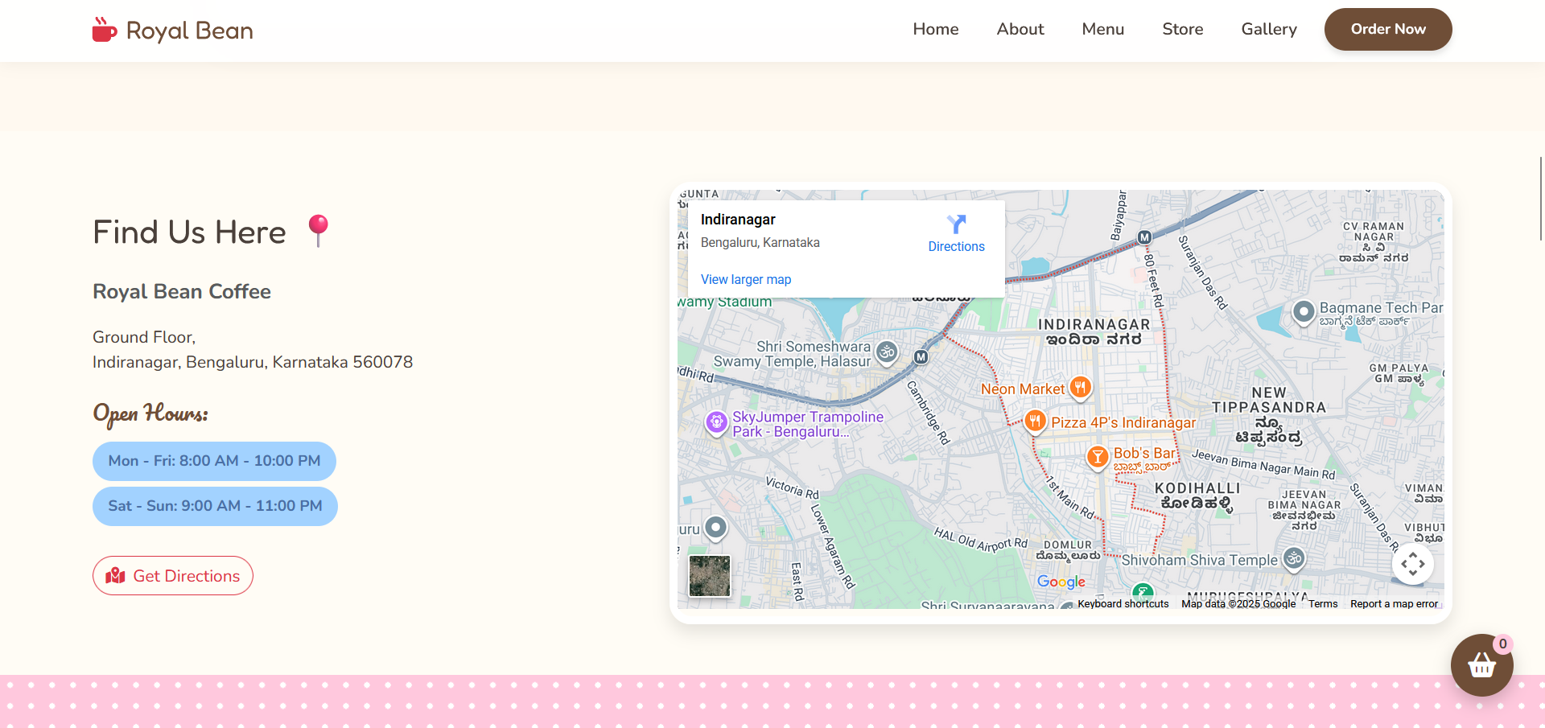
Task: Click the Directions icon in the map card
Action: (x=957, y=224)
